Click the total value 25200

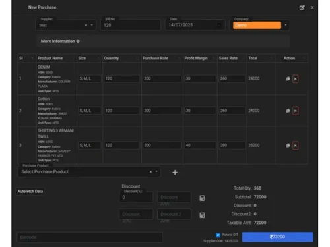coord(254,146)
